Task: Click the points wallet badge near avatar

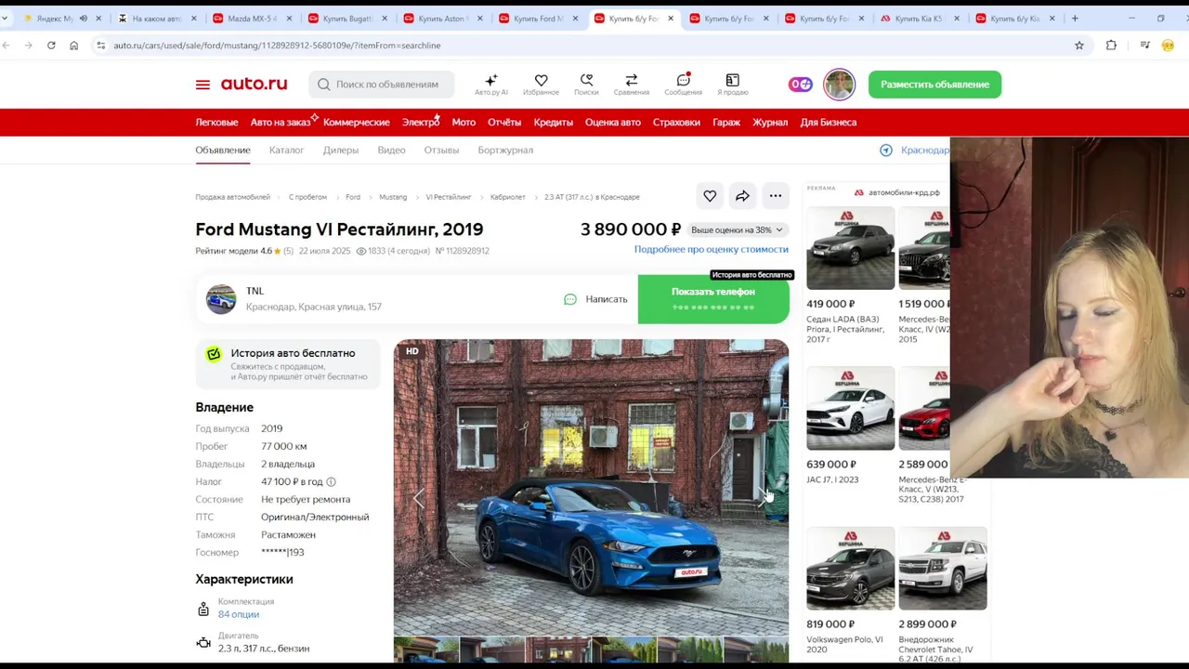Action: 801,85
